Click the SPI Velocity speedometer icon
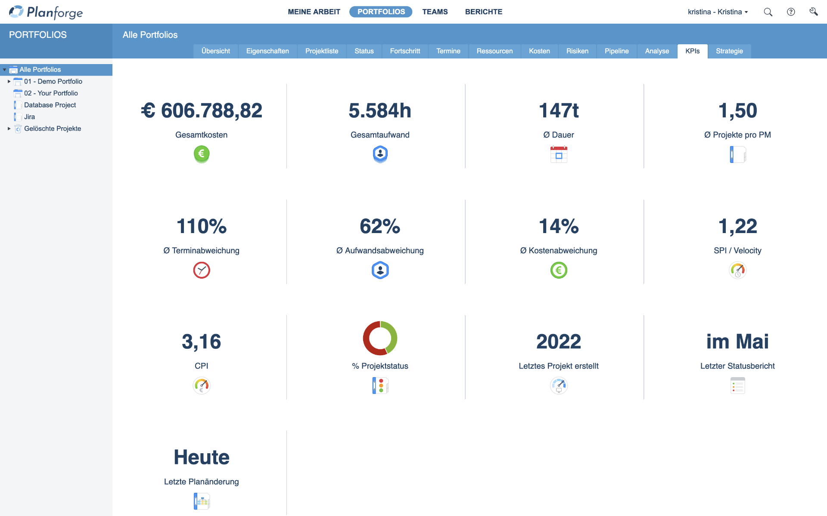The height and width of the screenshot is (516, 827). pos(737,269)
